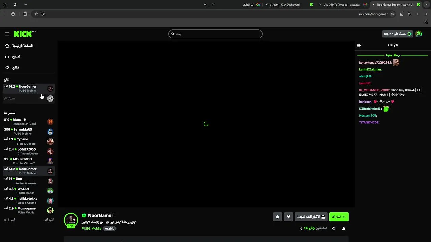This screenshot has height=242, width=431.
Task: Open offline followed channel Atro
Action: coord(29,98)
